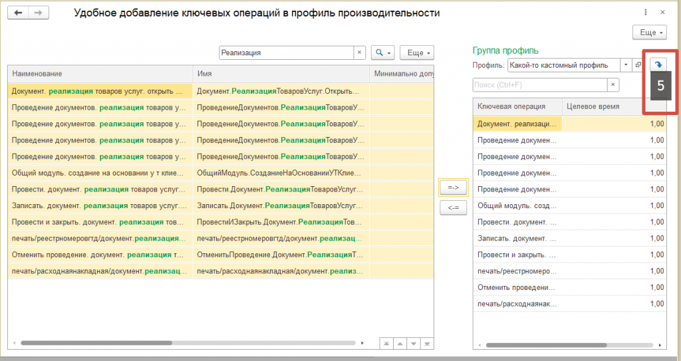Open the three-dot window options menu
The width and height of the screenshot is (681, 361).
pos(646,13)
